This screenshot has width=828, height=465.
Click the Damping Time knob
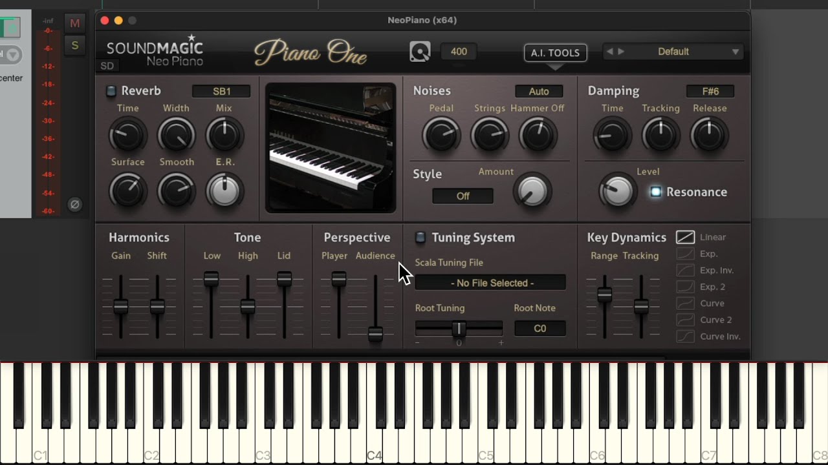pyautogui.click(x=612, y=135)
